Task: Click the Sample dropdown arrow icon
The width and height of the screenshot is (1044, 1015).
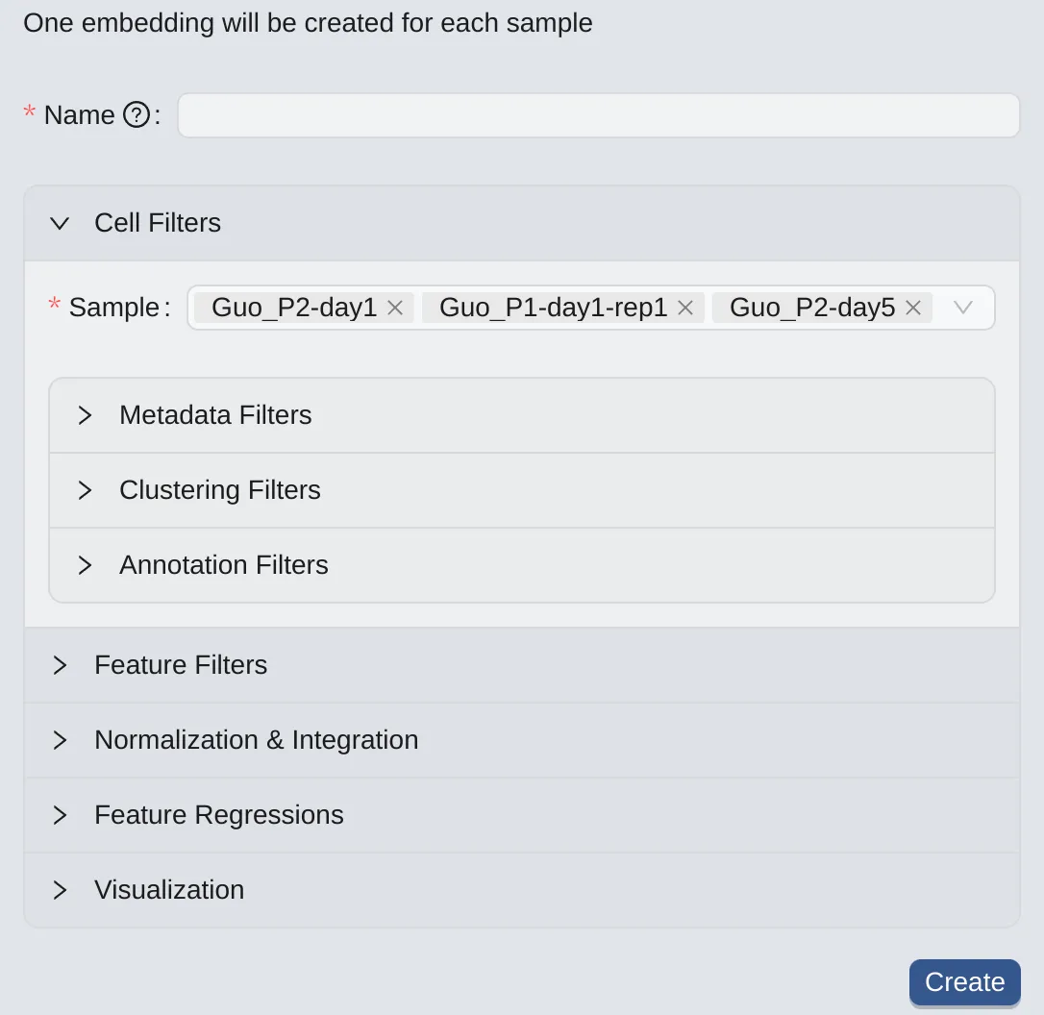Action: click(962, 308)
